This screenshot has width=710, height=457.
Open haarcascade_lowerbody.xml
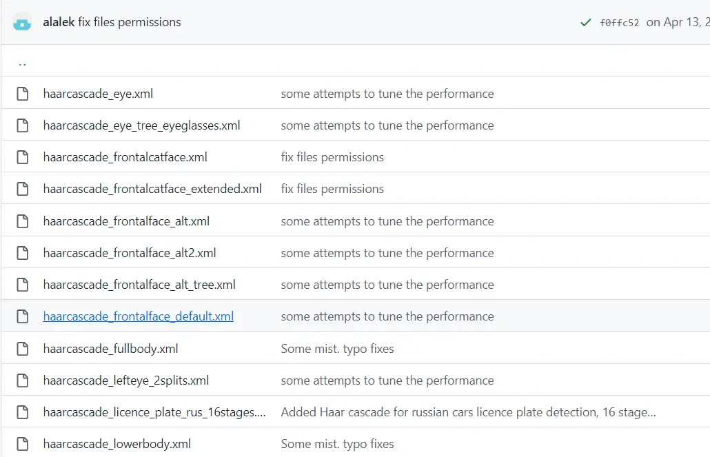[116, 444]
